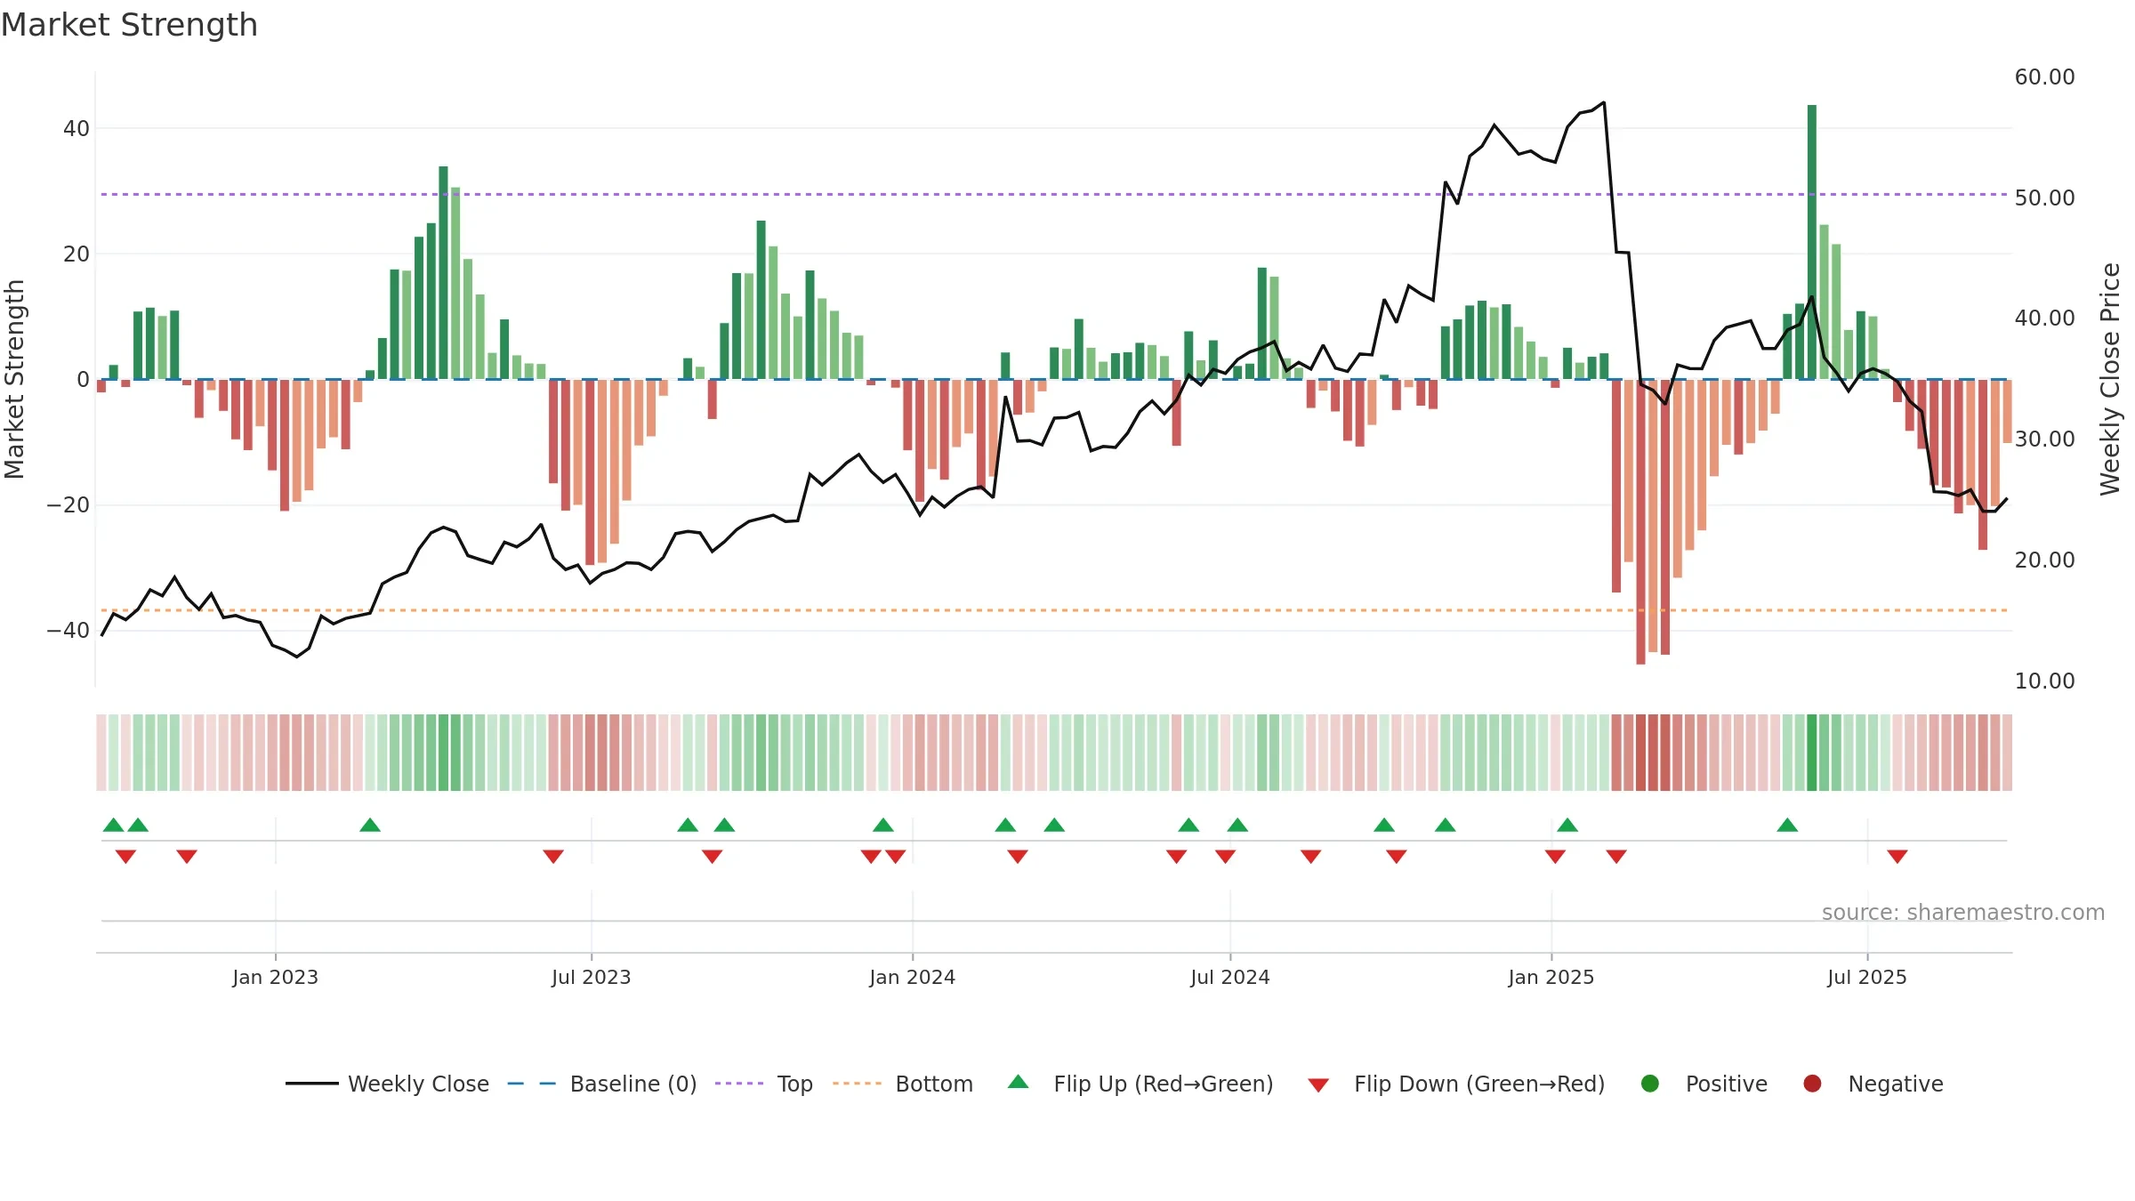Click the 20.00 price axis label
Viewport: 2135px width, 1201px height.
pyautogui.click(x=2044, y=560)
